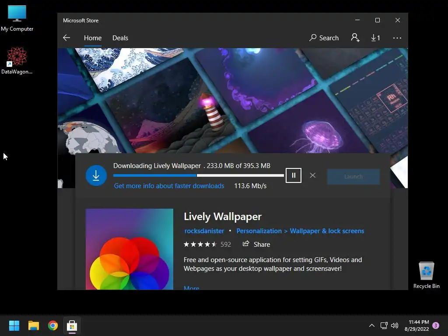
Task: Click the Microsoft Store taskbar icon
Action: coord(72,325)
